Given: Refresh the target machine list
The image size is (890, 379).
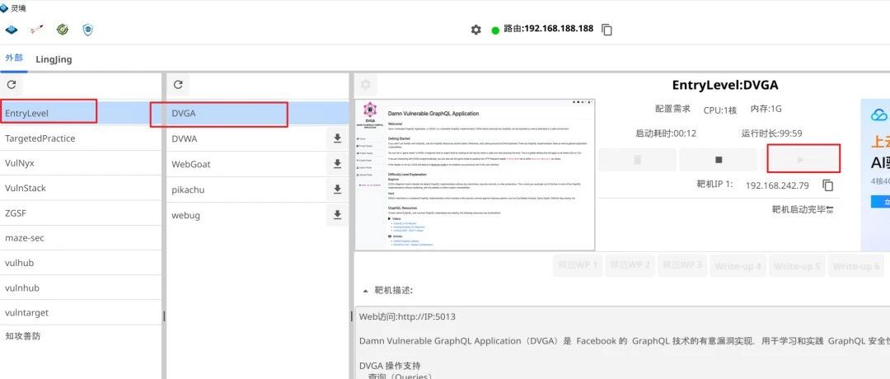Looking at the screenshot, I should click(x=178, y=85).
